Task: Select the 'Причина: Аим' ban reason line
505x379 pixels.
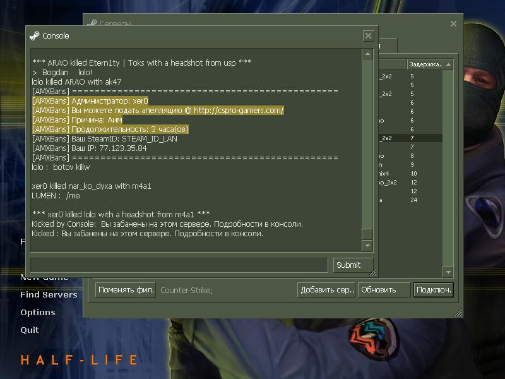Action: tap(77, 120)
